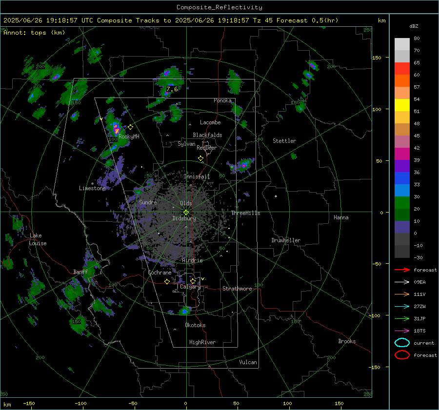Click the RockyMH label
This screenshot has height=410, width=439.
point(129,137)
